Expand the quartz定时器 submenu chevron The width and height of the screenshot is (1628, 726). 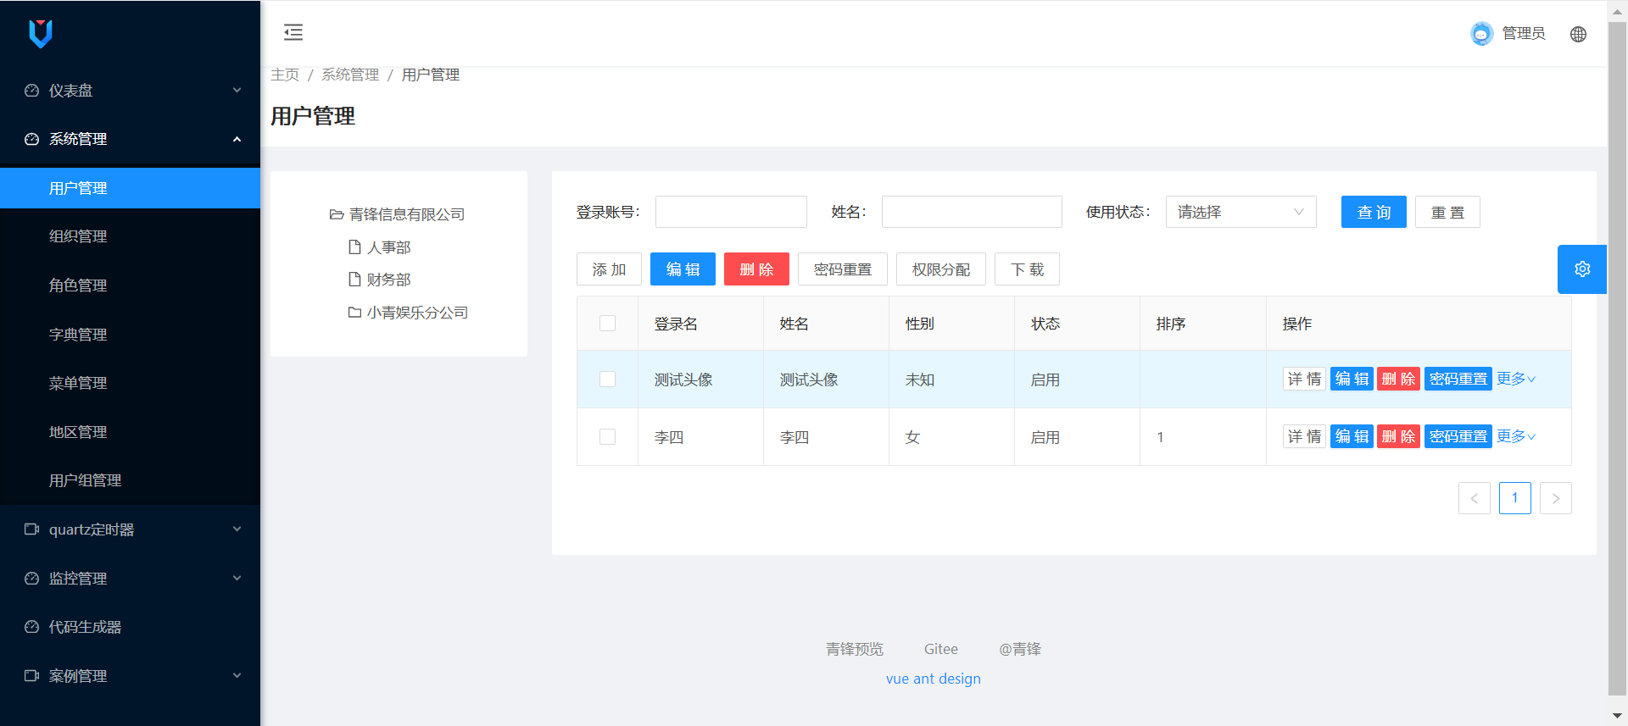click(x=237, y=529)
